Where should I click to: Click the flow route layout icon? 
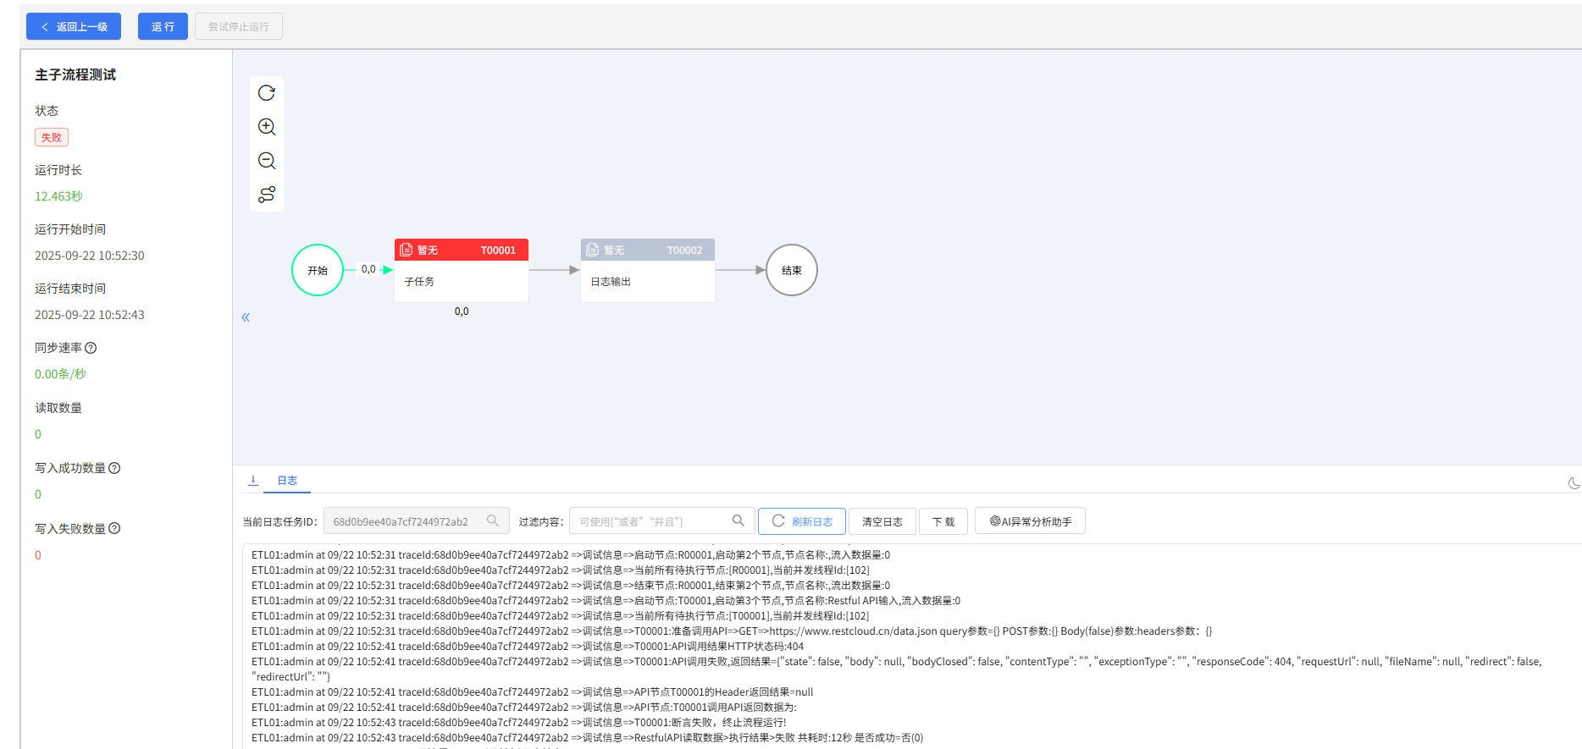pos(267,195)
